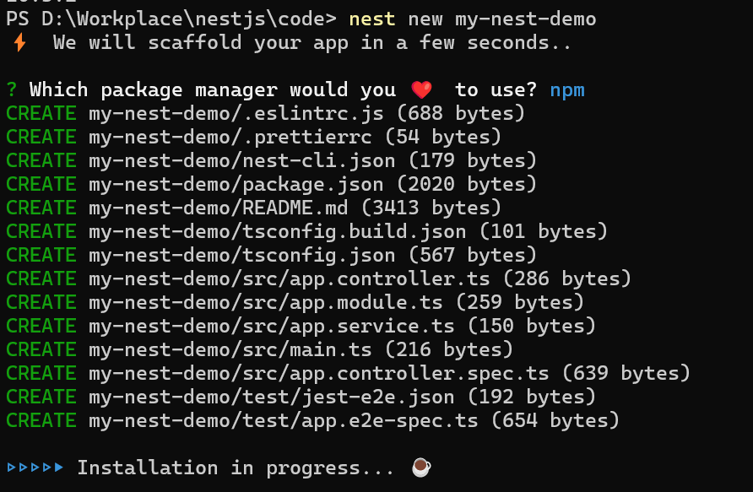This screenshot has width=753, height=492.
Task: Click the 'my-nest-demo/README.md' path
Action: [x=219, y=208]
